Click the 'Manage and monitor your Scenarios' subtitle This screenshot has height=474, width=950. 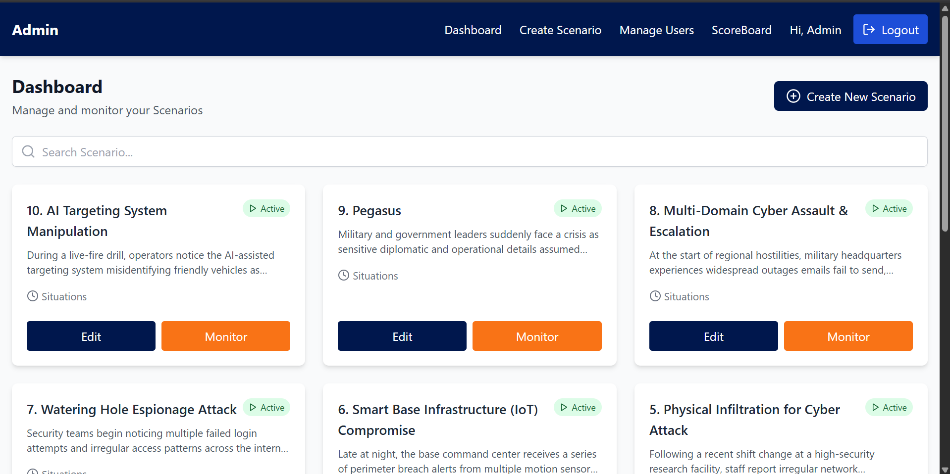(x=107, y=110)
